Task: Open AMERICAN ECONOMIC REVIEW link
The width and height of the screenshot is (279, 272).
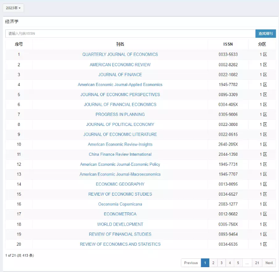Action: click(120, 64)
